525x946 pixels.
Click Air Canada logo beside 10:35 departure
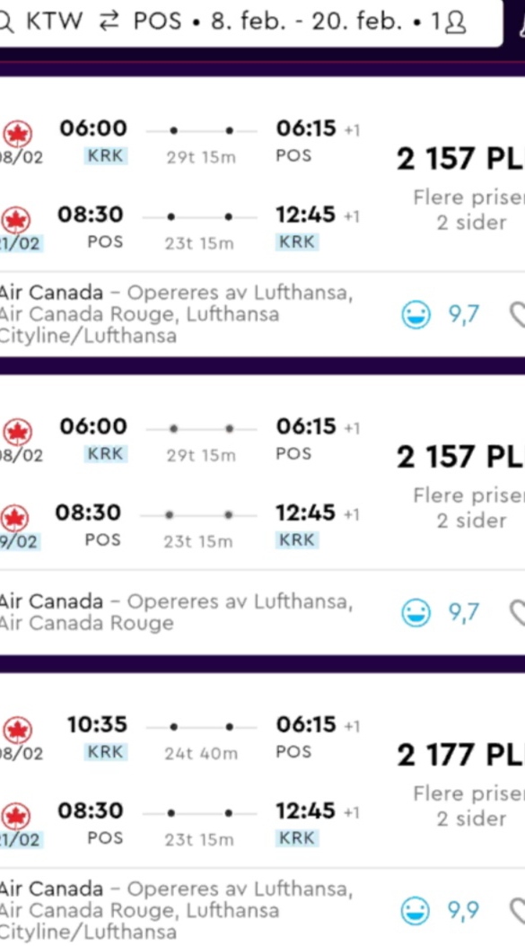(18, 730)
